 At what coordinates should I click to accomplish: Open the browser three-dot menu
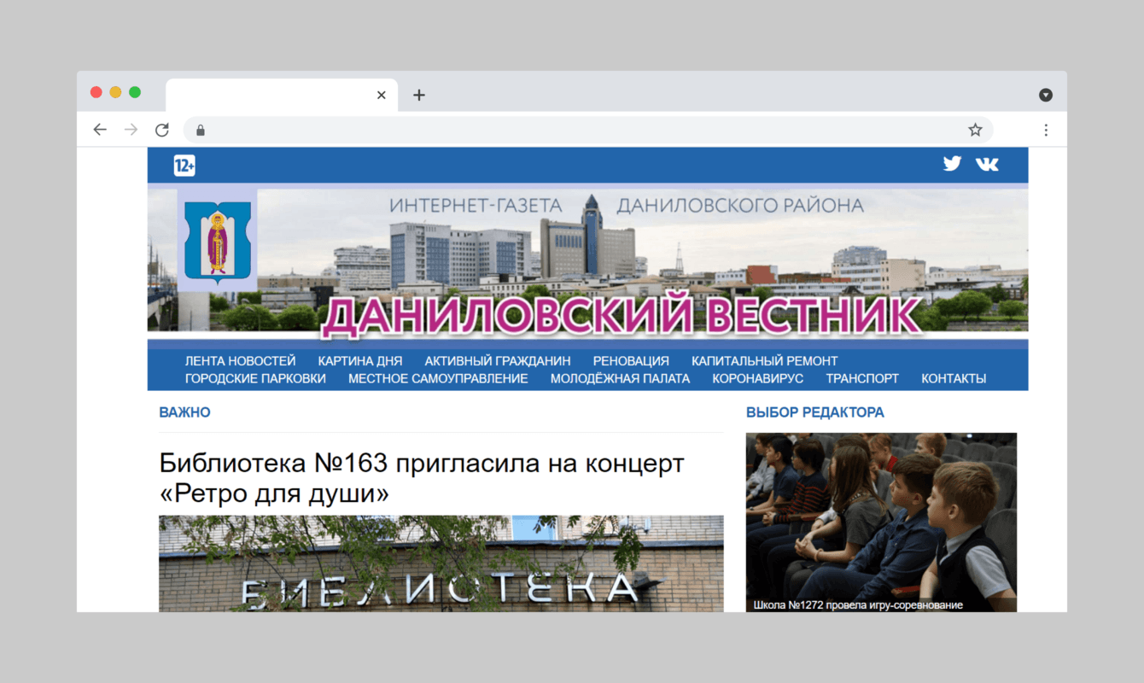tap(1046, 129)
